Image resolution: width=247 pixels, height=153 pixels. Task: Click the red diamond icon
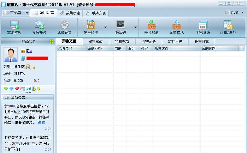(x=17, y=89)
